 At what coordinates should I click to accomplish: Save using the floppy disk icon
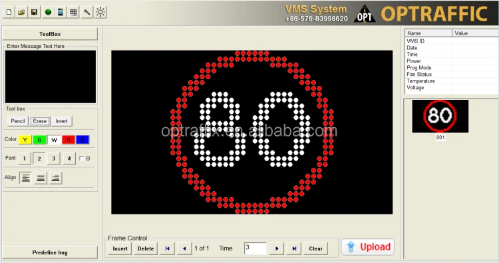[x=35, y=13]
